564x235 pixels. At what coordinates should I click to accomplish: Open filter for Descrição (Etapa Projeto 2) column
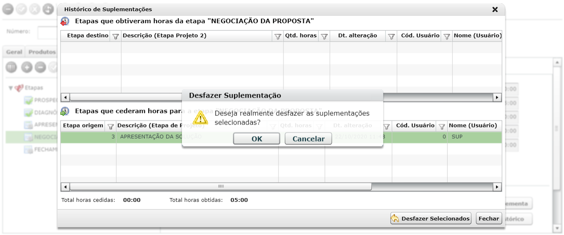(278, 36)
